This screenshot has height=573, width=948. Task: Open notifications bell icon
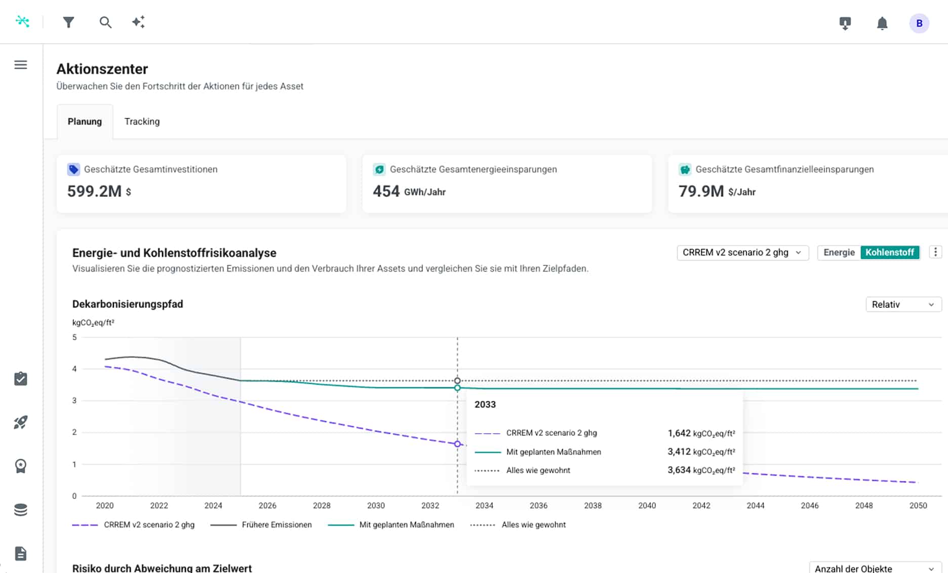click(x=882, y=23)
